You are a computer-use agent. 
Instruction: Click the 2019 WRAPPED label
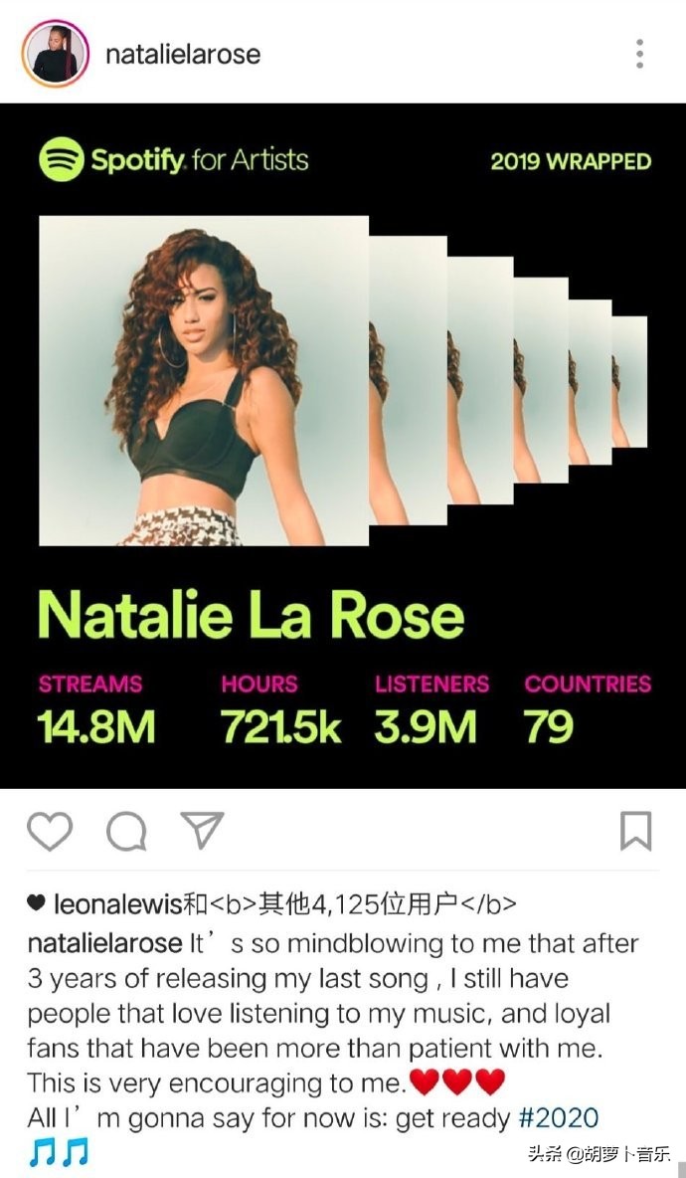(571, 161)
